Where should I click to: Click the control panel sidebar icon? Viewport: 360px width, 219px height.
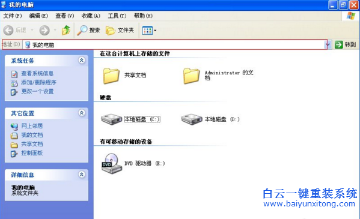14,154
